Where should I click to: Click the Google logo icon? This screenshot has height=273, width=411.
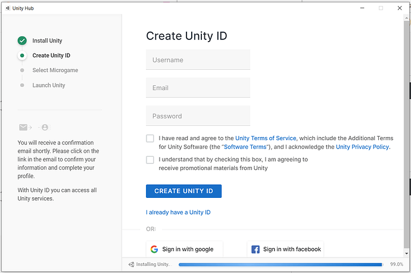pyautogui.click(x=154, y=249)
